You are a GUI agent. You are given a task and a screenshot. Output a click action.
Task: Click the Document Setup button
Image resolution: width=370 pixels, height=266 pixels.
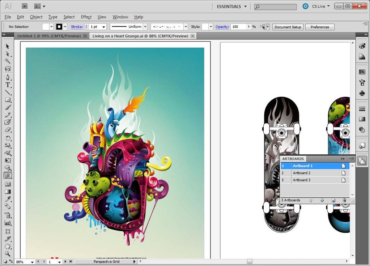pos(288,27)
